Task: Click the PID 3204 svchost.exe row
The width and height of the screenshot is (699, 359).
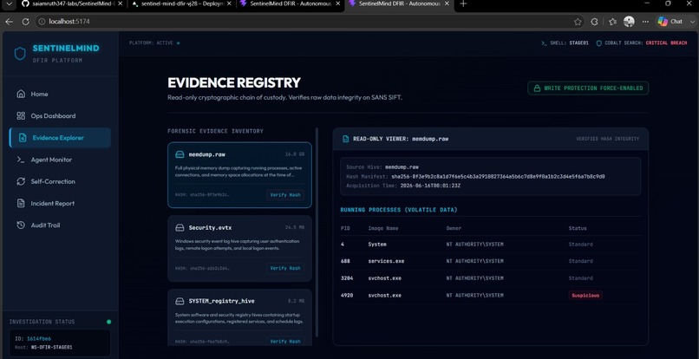Action: (x=490, y=277)
